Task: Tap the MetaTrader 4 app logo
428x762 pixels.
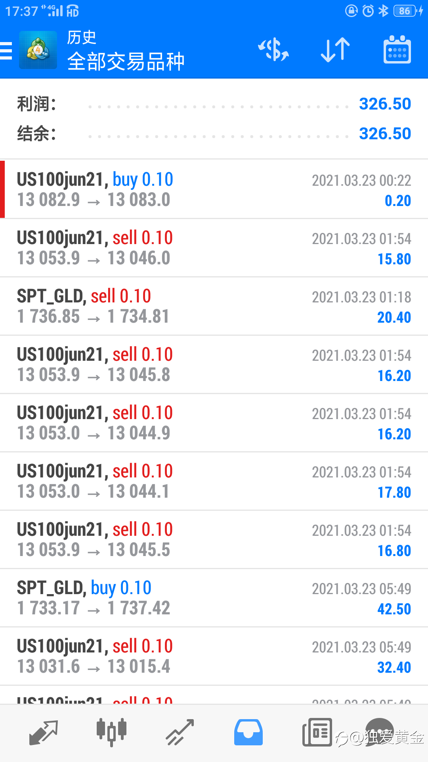Action: tap(38, 50)
